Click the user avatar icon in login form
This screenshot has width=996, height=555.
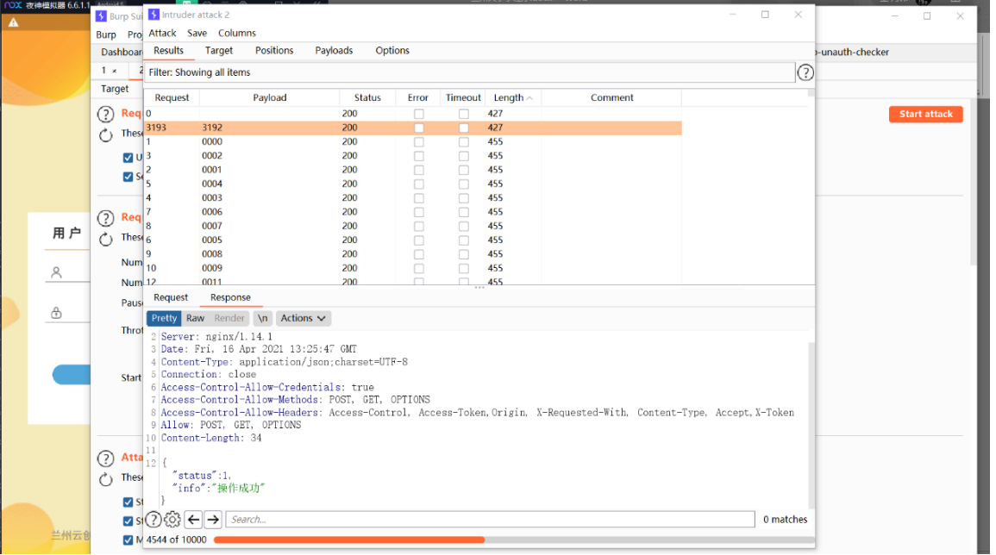(57, 272)
